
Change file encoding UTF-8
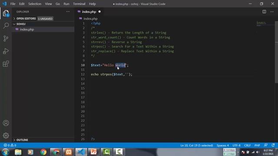coord(236,146)
